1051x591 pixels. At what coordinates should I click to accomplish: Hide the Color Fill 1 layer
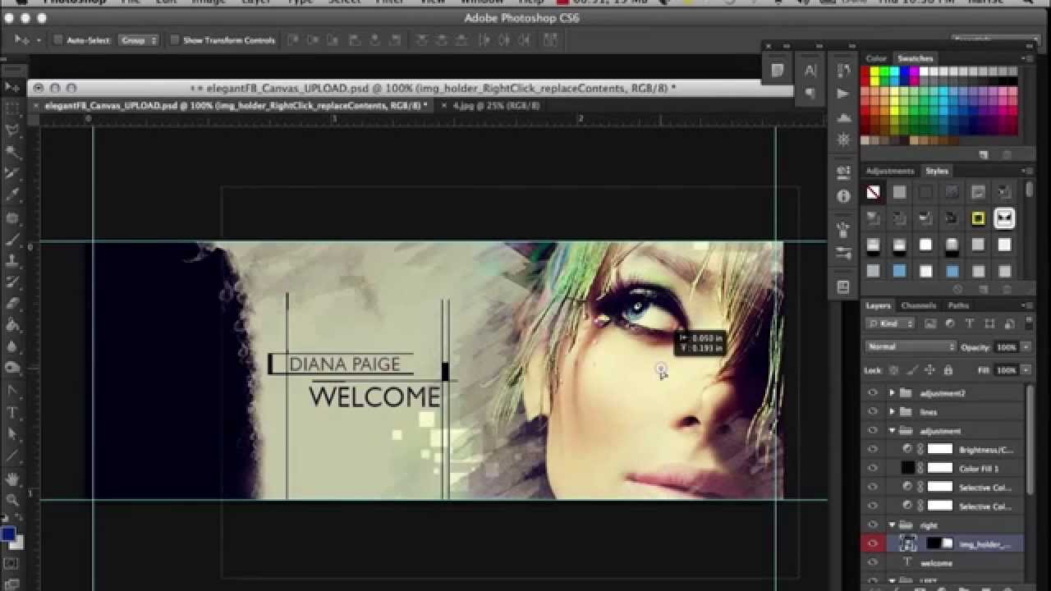873,469
